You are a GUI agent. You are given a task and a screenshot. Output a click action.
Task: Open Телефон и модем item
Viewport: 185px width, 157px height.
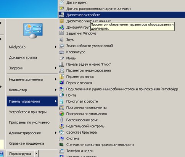(x=122, y=151)
